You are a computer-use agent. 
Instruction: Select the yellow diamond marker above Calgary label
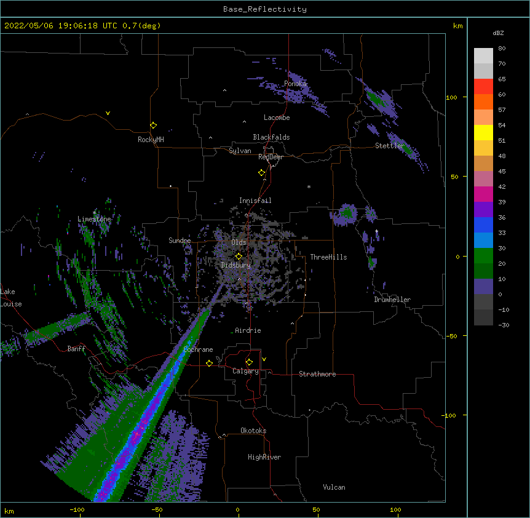pyautogui.click(x=249, y=362)
